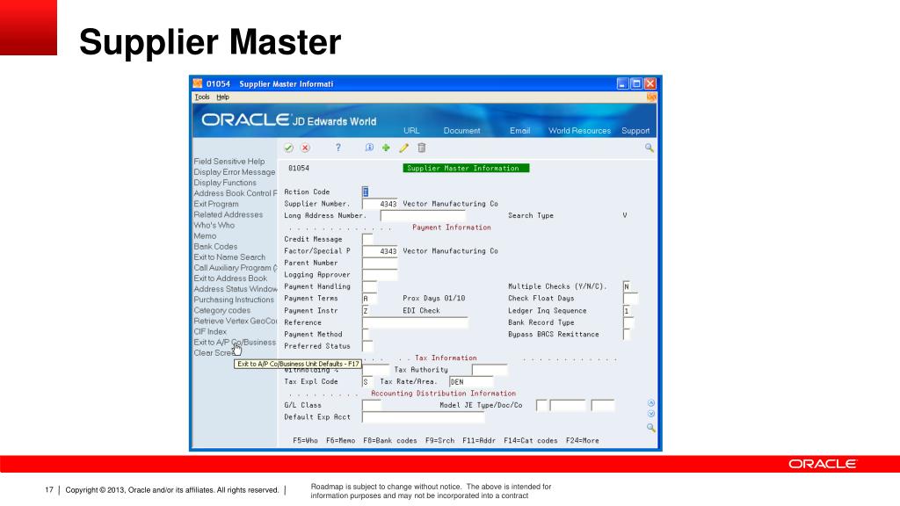Click the page down arrow icon
This screenshot has width=900, height=506.
(651, 414)
